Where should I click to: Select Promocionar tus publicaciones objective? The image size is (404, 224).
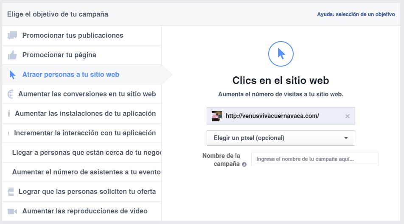click(x=81, y=36)
